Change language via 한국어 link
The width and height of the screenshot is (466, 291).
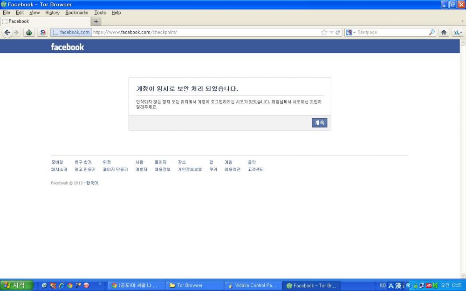(x=92, y=183)
